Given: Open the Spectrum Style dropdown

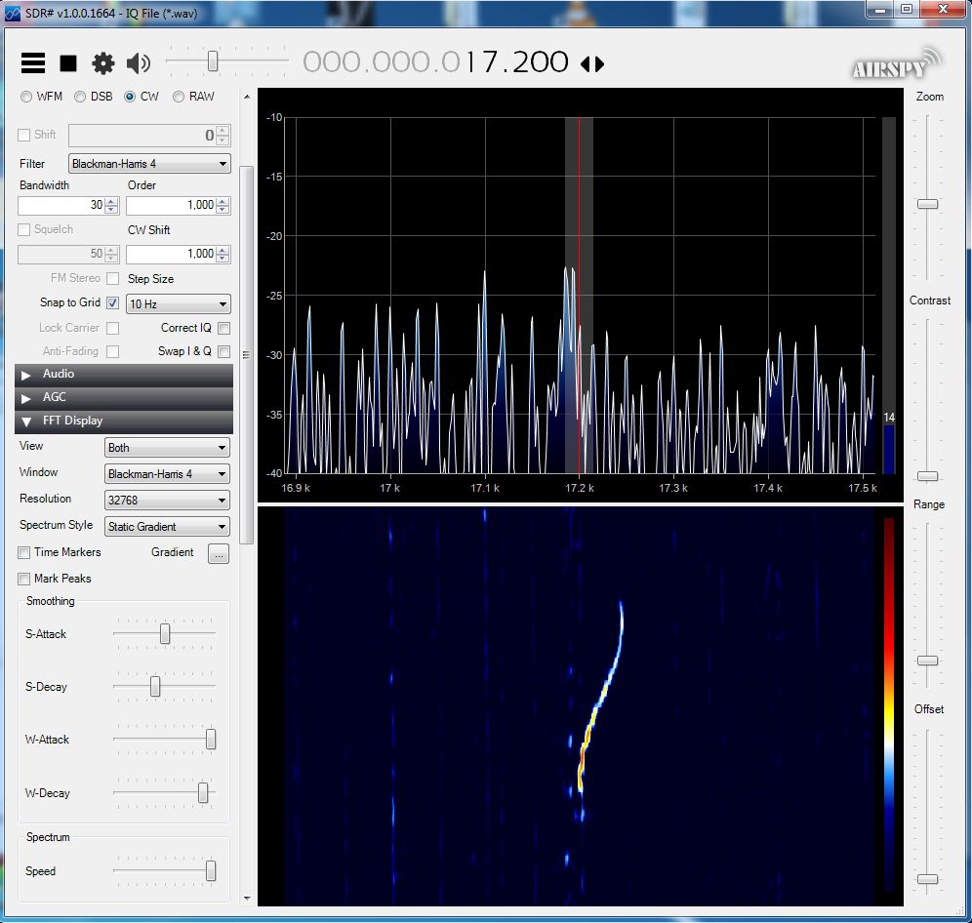Looking at the screenshot, I should [x=167, y=527].
